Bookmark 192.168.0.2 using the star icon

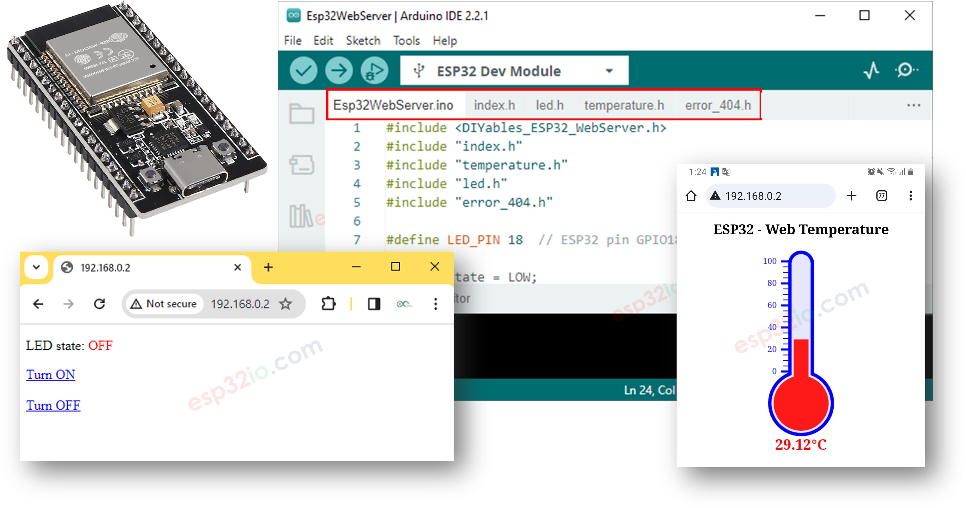tap(286, 304)
